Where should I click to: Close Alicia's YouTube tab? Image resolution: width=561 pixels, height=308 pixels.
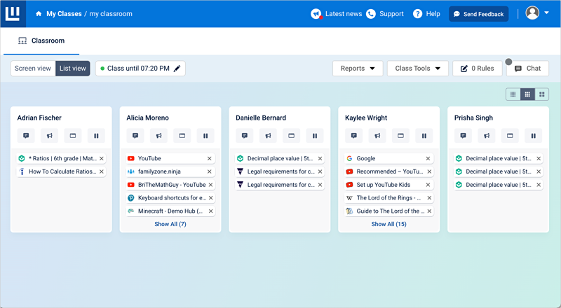point(209,158)
